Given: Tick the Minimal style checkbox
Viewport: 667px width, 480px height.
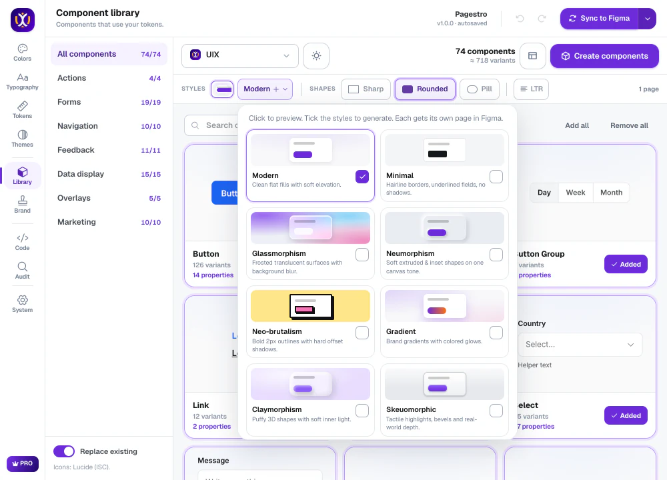Looking at the screenshot, I should 496,177.
